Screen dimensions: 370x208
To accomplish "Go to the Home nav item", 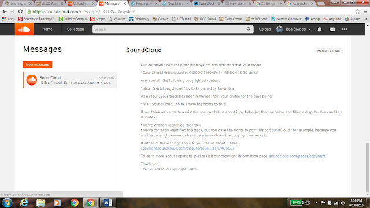I will pyautogui.click(x=47, y=29).
